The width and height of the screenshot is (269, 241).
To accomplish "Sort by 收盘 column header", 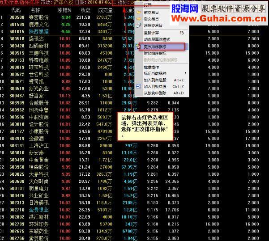I will pyautogui.click(x=85, y=10).
